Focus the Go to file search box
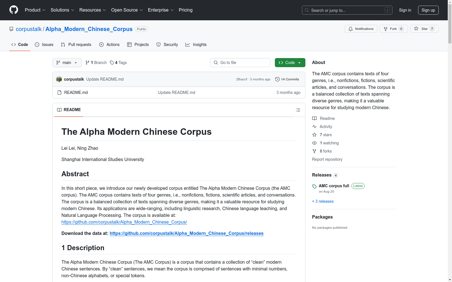This screenshot has width=452, height=282. click(240, 63)
